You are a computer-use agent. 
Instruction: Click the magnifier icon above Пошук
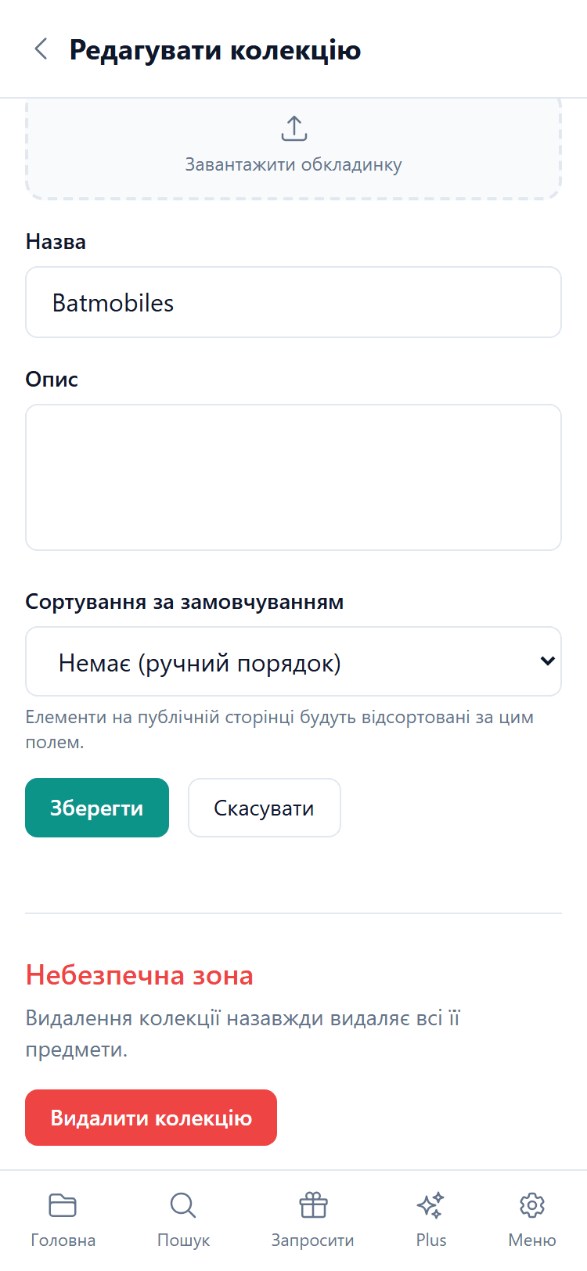click(x=182, y=1206)
